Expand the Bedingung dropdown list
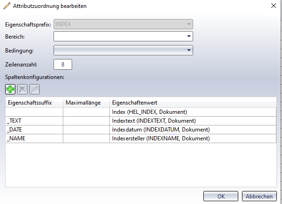The image size is (282, 204). pos(189,50)
